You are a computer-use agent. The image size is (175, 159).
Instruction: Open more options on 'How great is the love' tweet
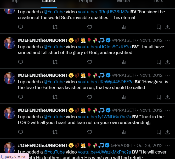pos(167,75)
